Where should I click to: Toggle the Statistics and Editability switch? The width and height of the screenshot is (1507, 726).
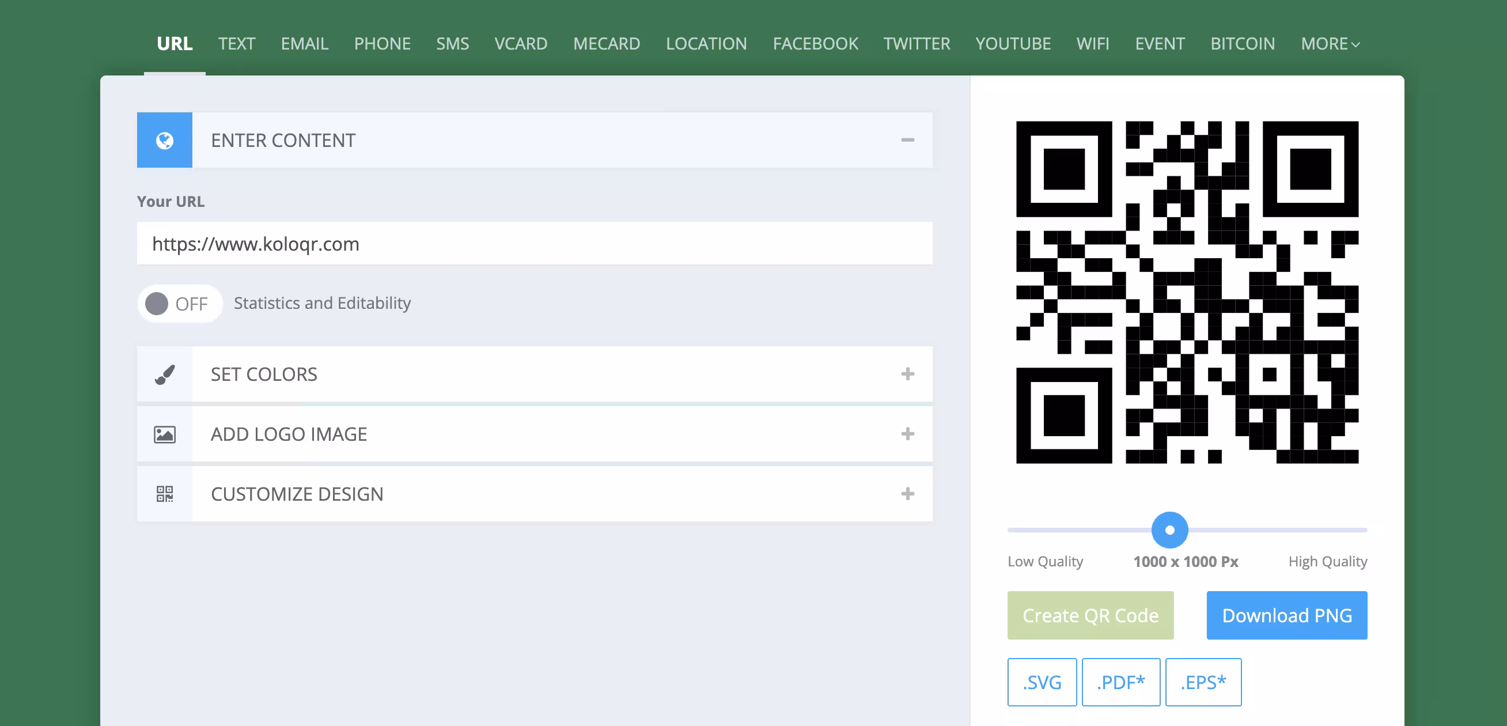(179, 304)
